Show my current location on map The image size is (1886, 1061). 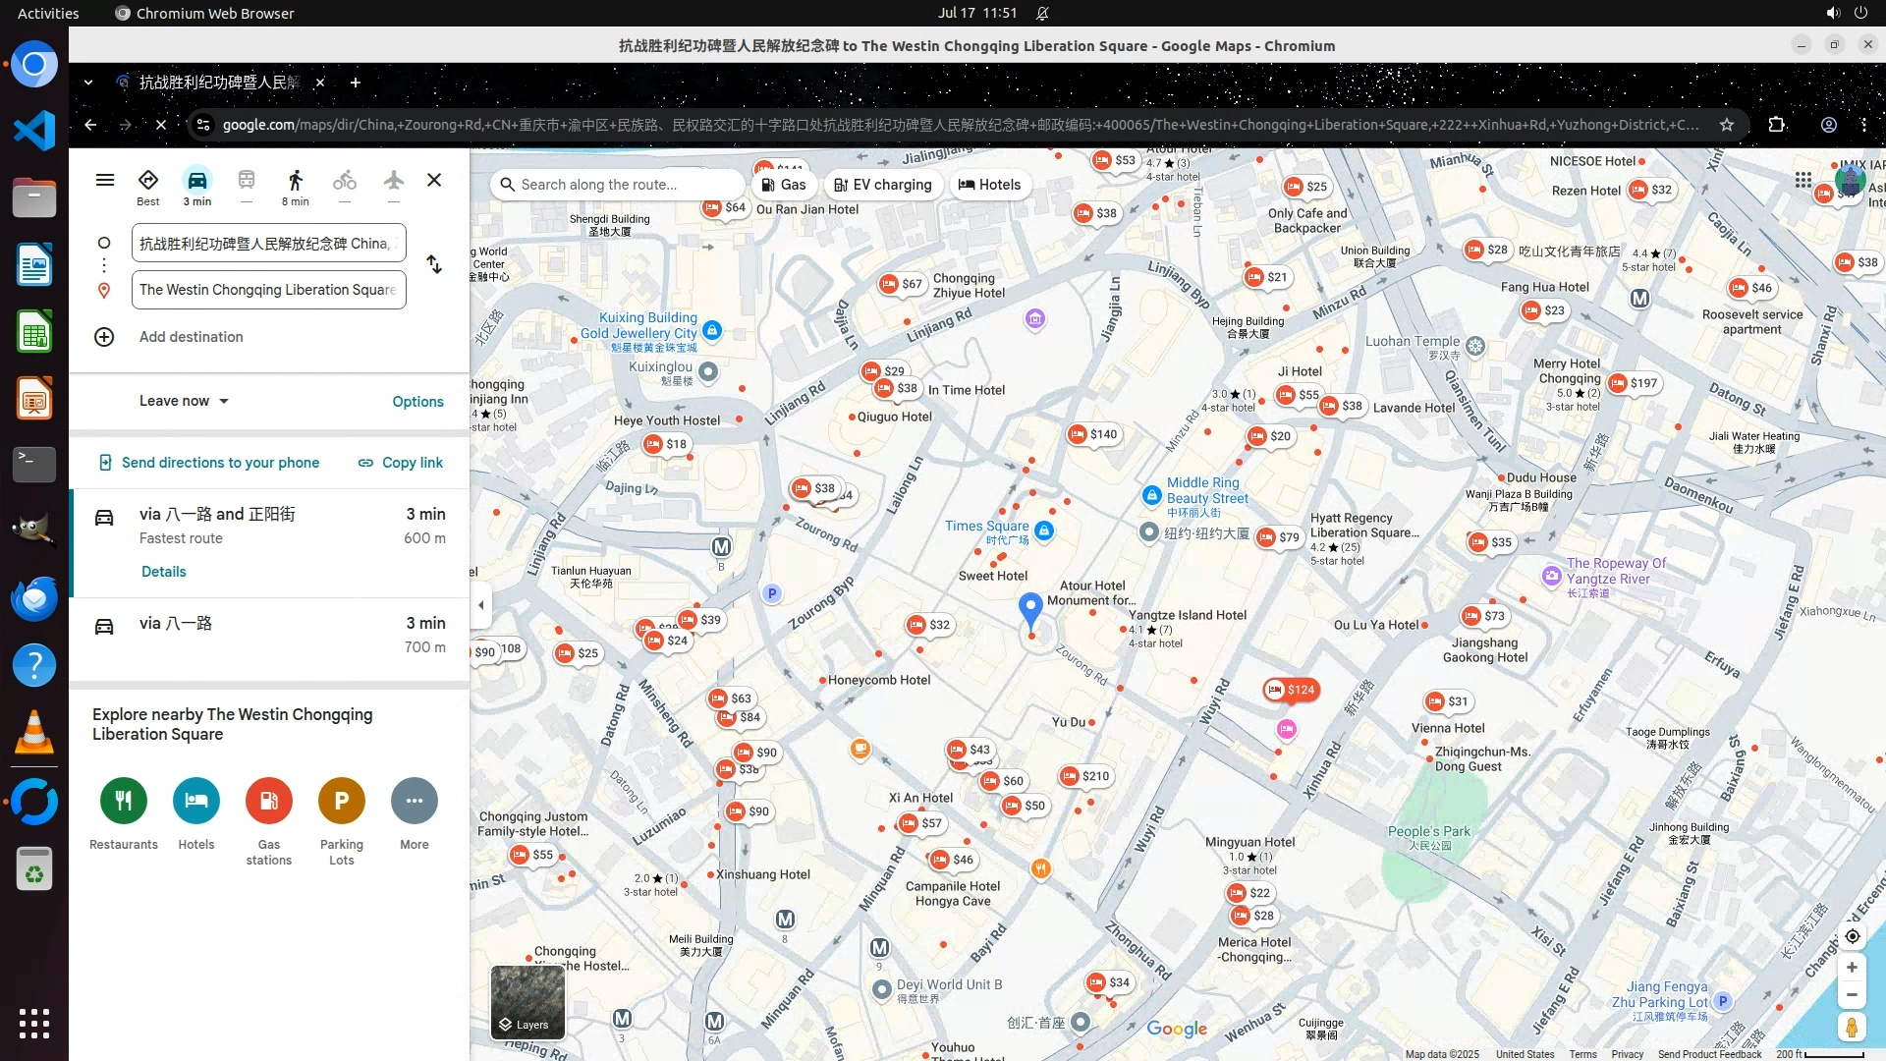[x=1852, y=936]
